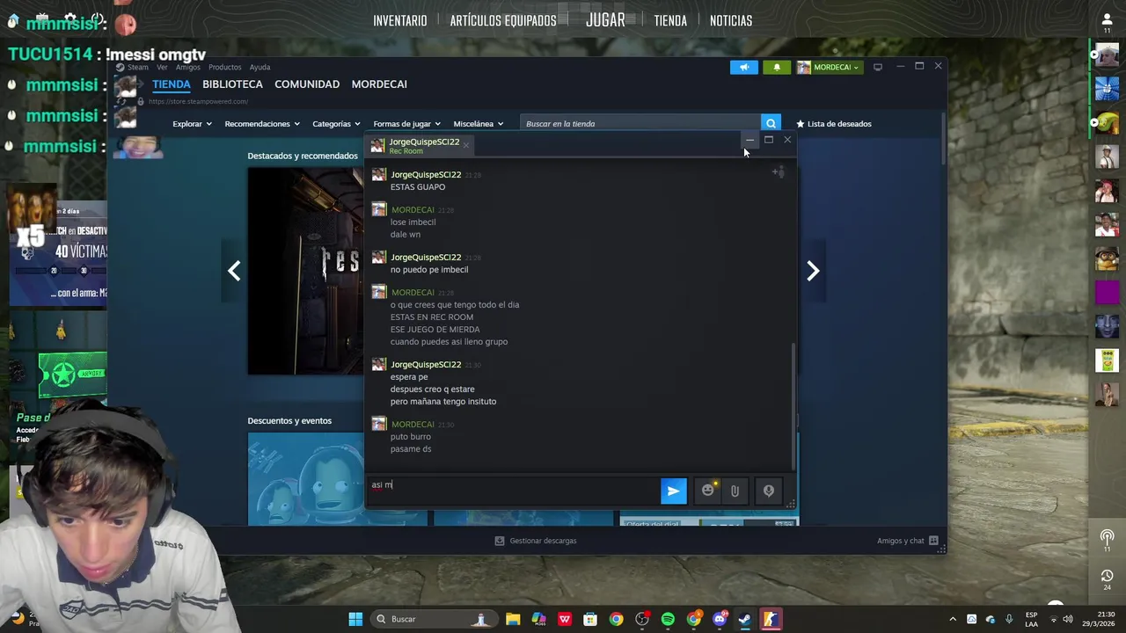The image size is (1126, 633).
Task: Open Steam announcements megaphone button
Action: 743,67
